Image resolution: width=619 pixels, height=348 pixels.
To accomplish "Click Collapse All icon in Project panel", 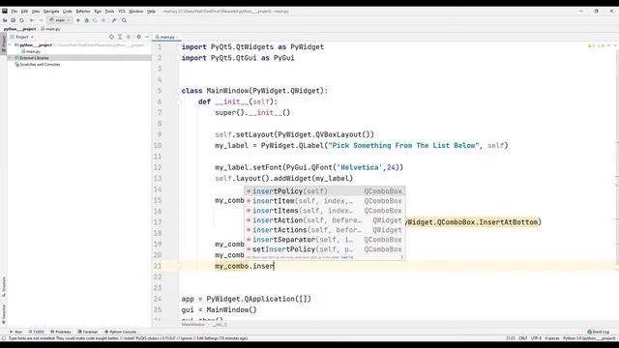I will click(129, 37).
